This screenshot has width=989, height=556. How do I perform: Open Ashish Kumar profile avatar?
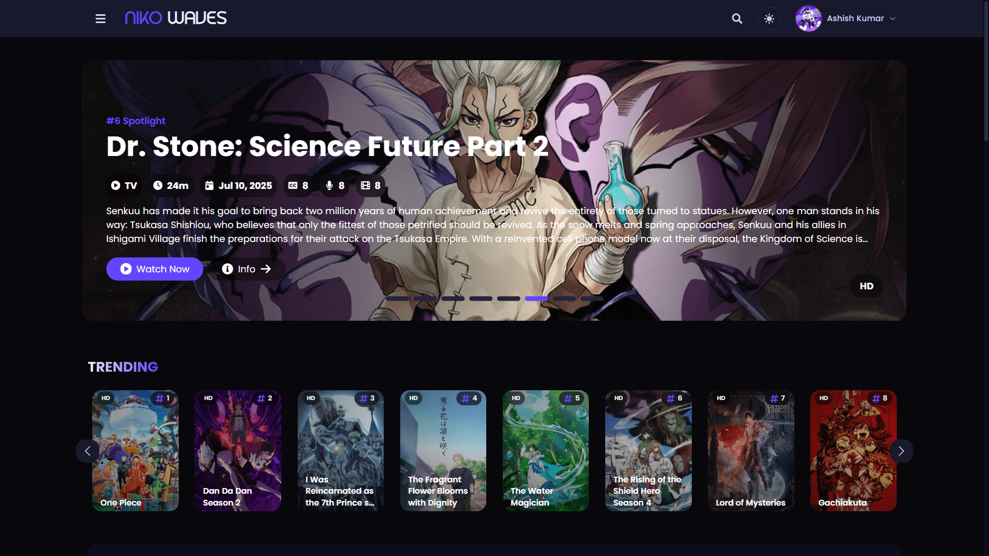808,19
